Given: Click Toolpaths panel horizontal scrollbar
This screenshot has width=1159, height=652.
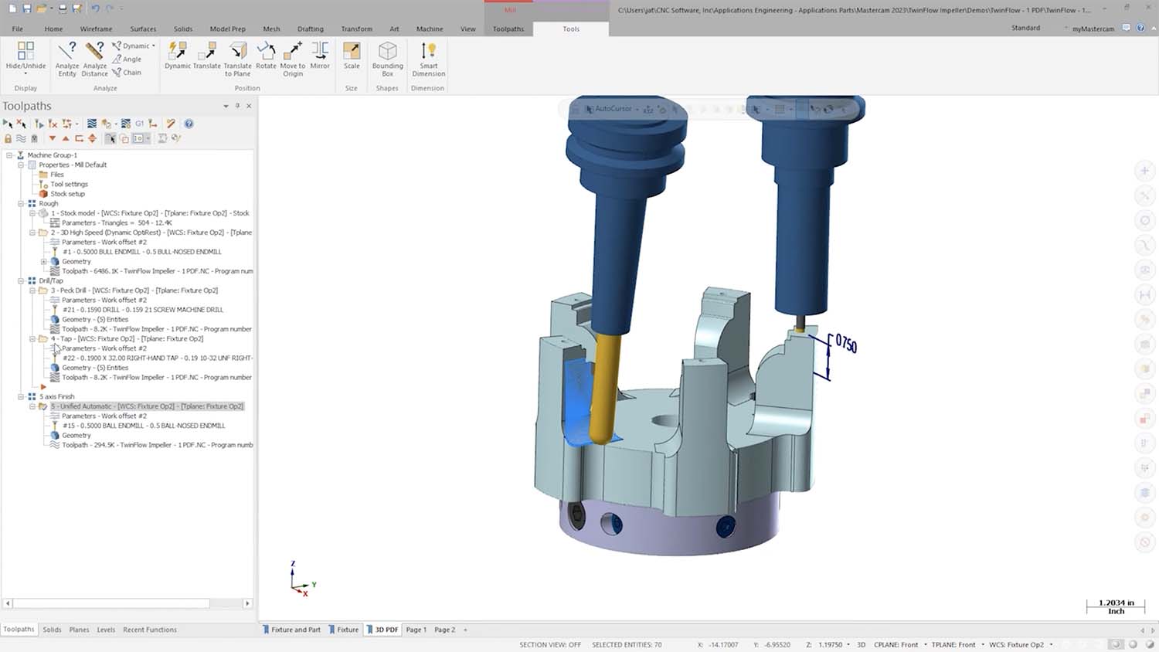Looking at the screenshot, I should (x=111, y=603).
